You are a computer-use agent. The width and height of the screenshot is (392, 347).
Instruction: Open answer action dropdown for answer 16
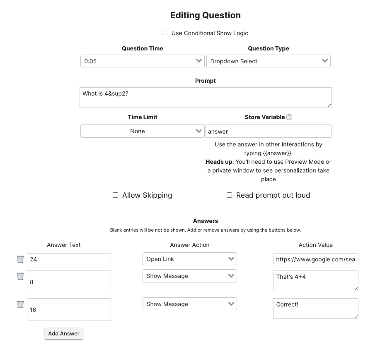[x=189, y=304]
